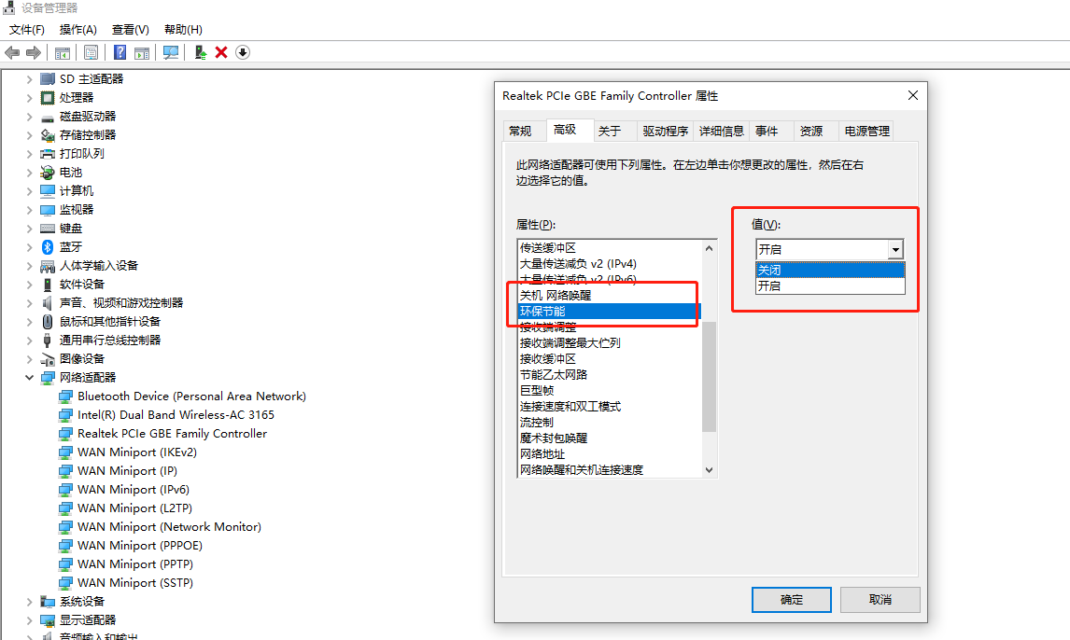This screenshot has width=1070, height=640.
Task: Open the 查看(V) menu
Action: click(x=131, y=29)
